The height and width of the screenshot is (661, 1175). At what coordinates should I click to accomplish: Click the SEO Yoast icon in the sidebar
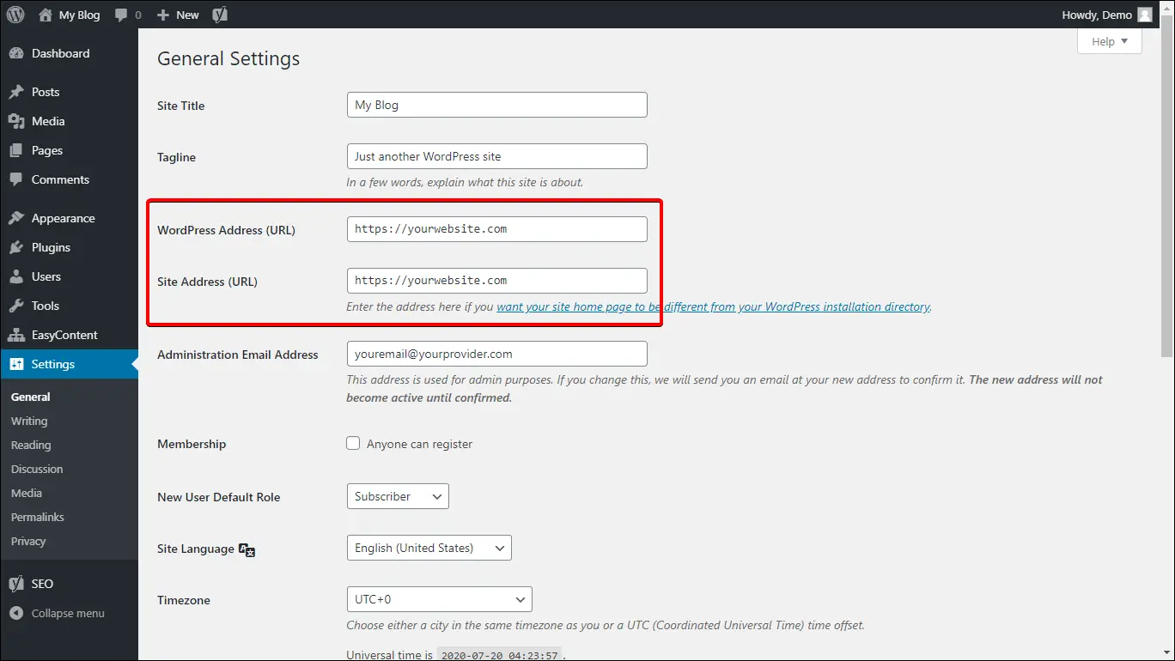coord(16,584)
